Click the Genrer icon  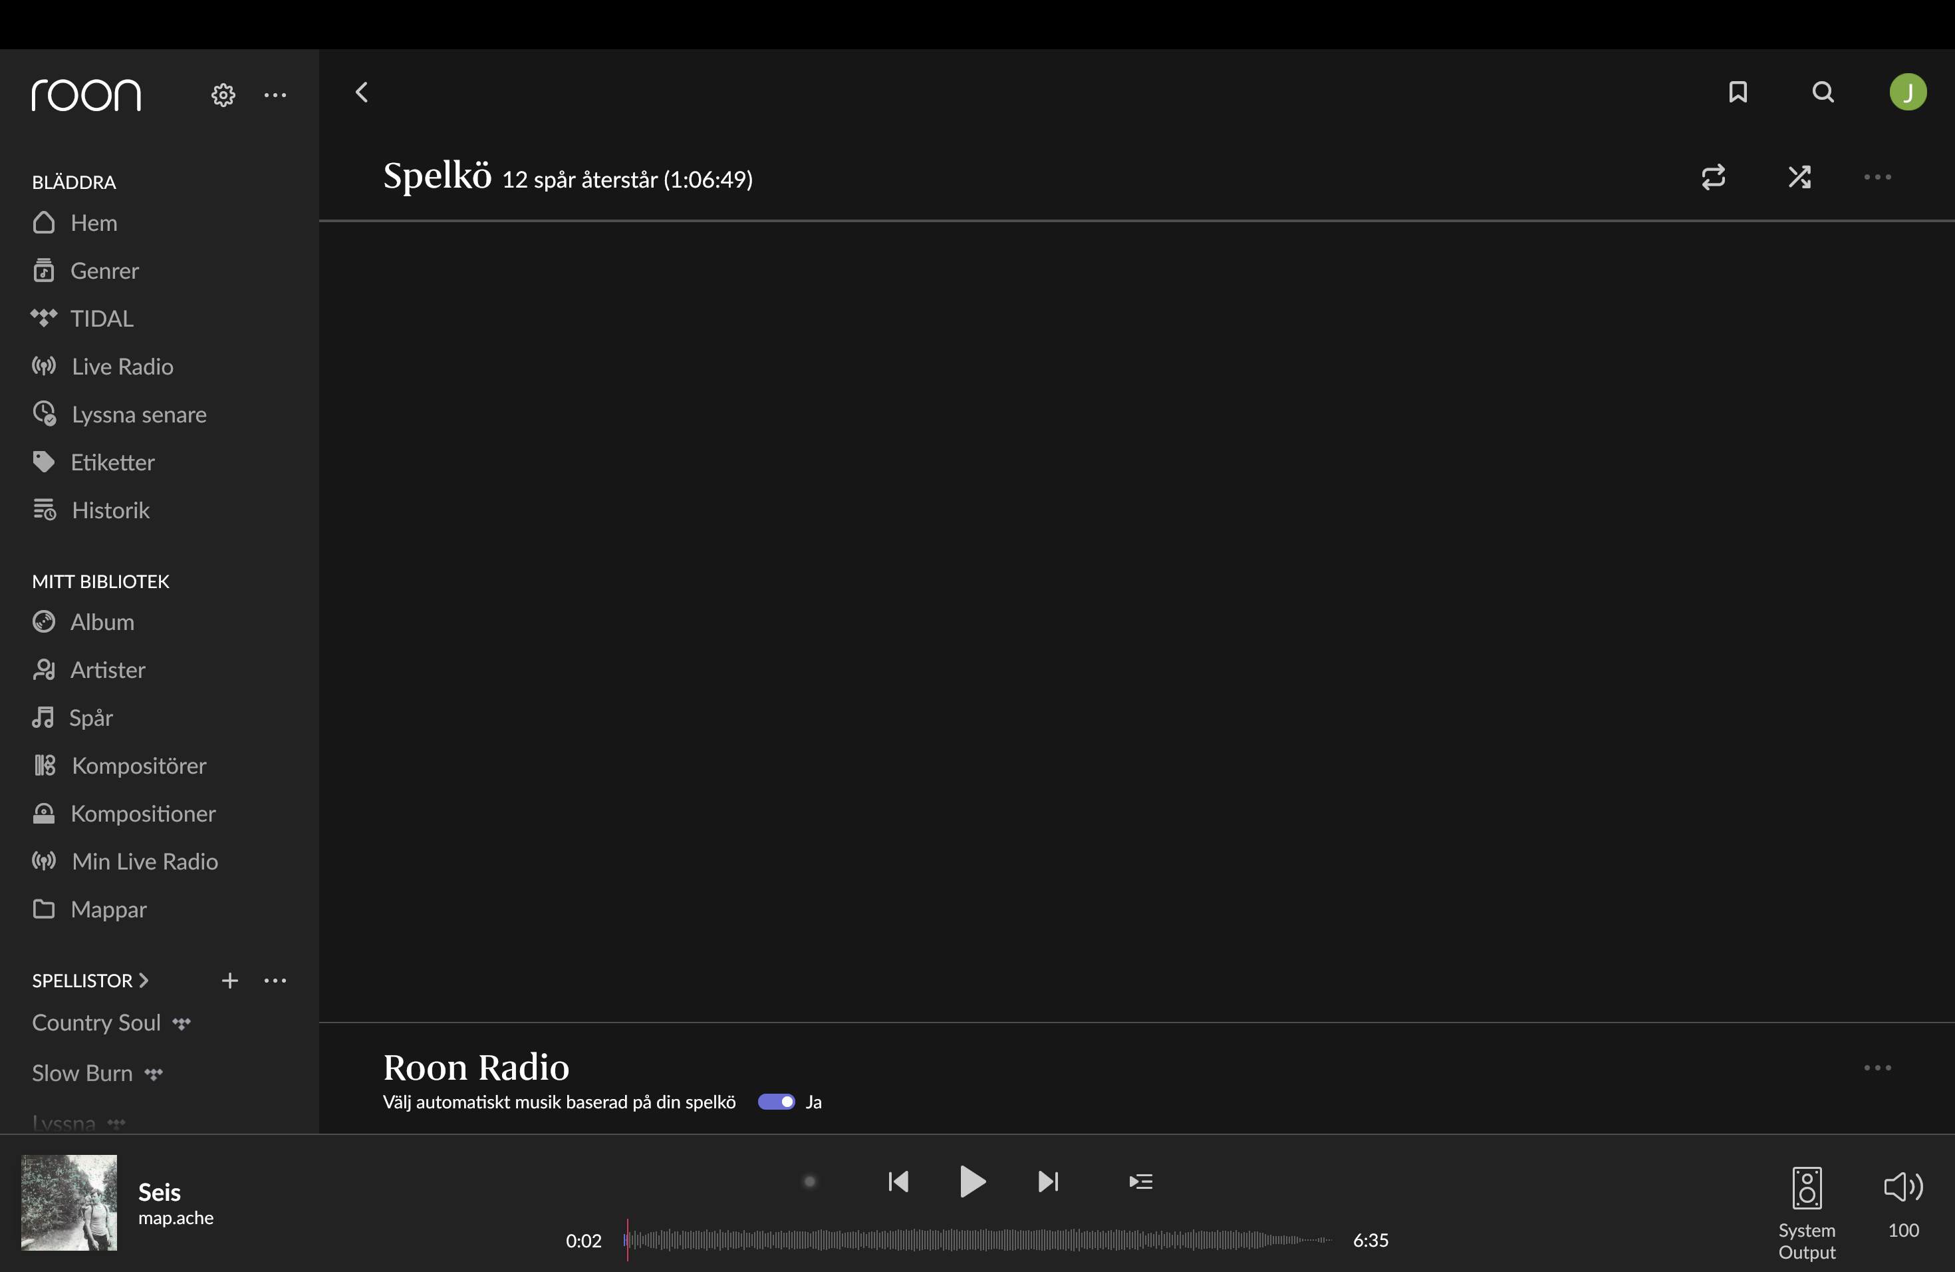[43, 269]
